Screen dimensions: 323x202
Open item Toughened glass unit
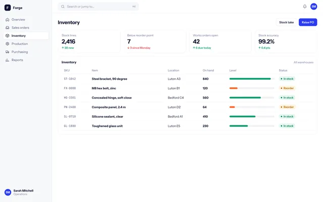point(107,126)
